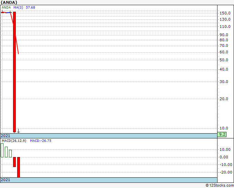Open the 12Stocks.com copyright link
234x188 pixels.
pyautogui.click(x=220, y=186)
